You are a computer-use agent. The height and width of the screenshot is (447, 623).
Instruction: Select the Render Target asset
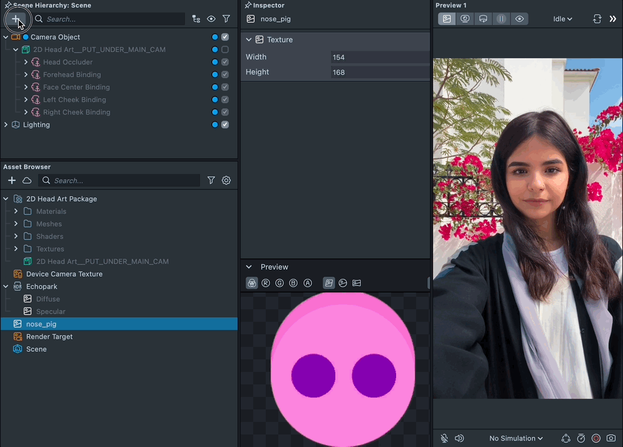point(49,336)
